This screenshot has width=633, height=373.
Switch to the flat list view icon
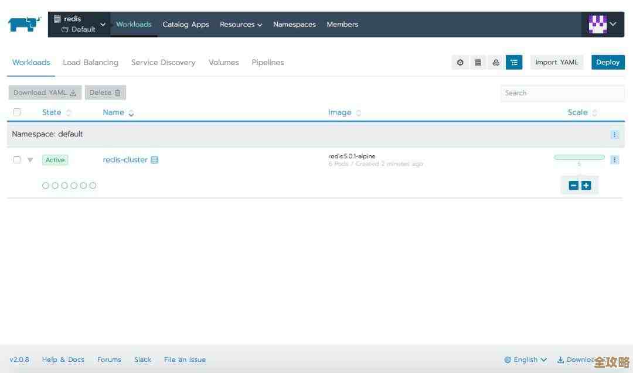[478, 63]
